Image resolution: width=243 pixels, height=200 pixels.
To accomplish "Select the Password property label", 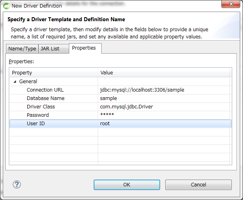I will [38, 115].
